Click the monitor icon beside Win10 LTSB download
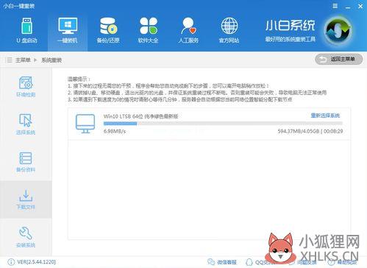The width and height of the screenshot is (367, 268). (85, 124)
